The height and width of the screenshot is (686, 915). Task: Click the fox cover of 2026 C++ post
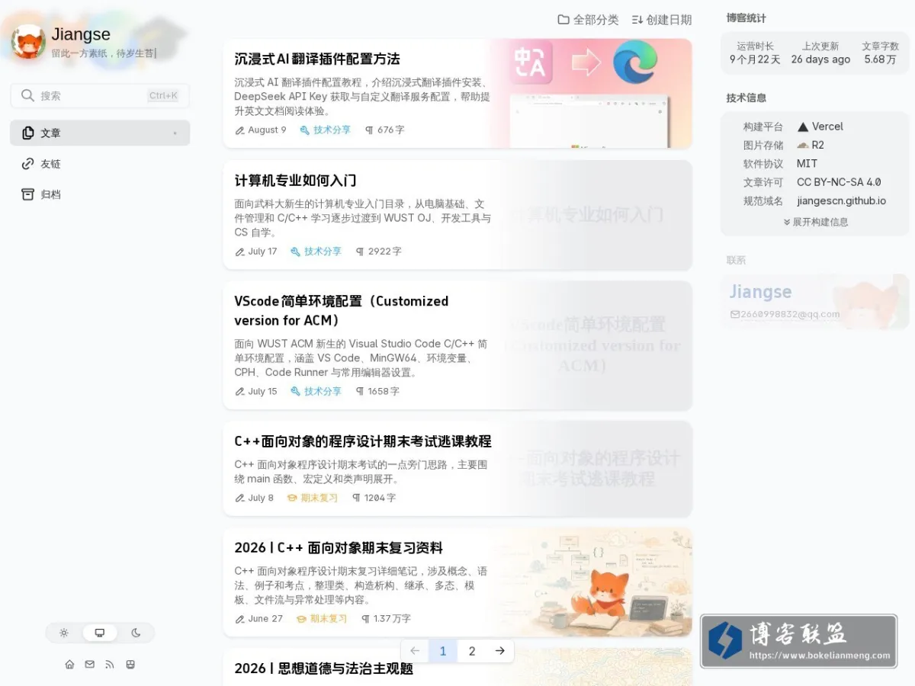pyautogui.click(x=591, y=582)
